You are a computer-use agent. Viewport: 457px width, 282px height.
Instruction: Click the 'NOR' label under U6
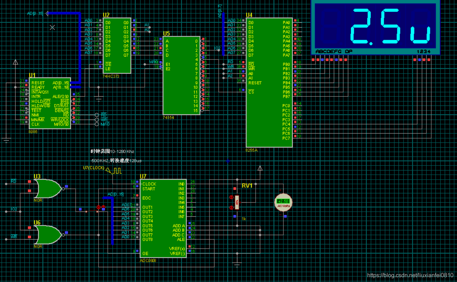tap(38, 246)
